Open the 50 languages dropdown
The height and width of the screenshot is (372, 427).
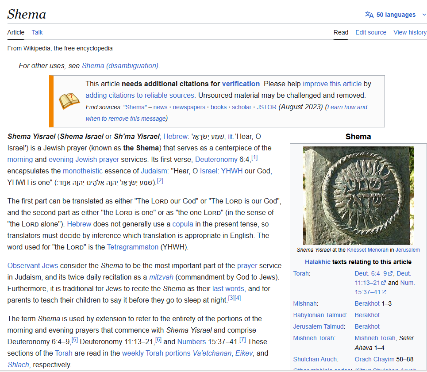pos(396,15)
